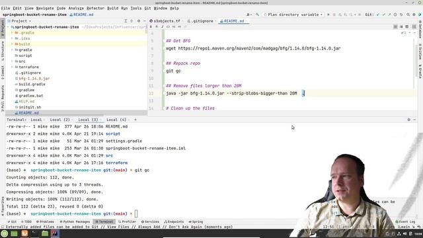Select the Local (4) terminal tab
The width and height of the screenshot is (423, 238).
click(x=116, y=120)
